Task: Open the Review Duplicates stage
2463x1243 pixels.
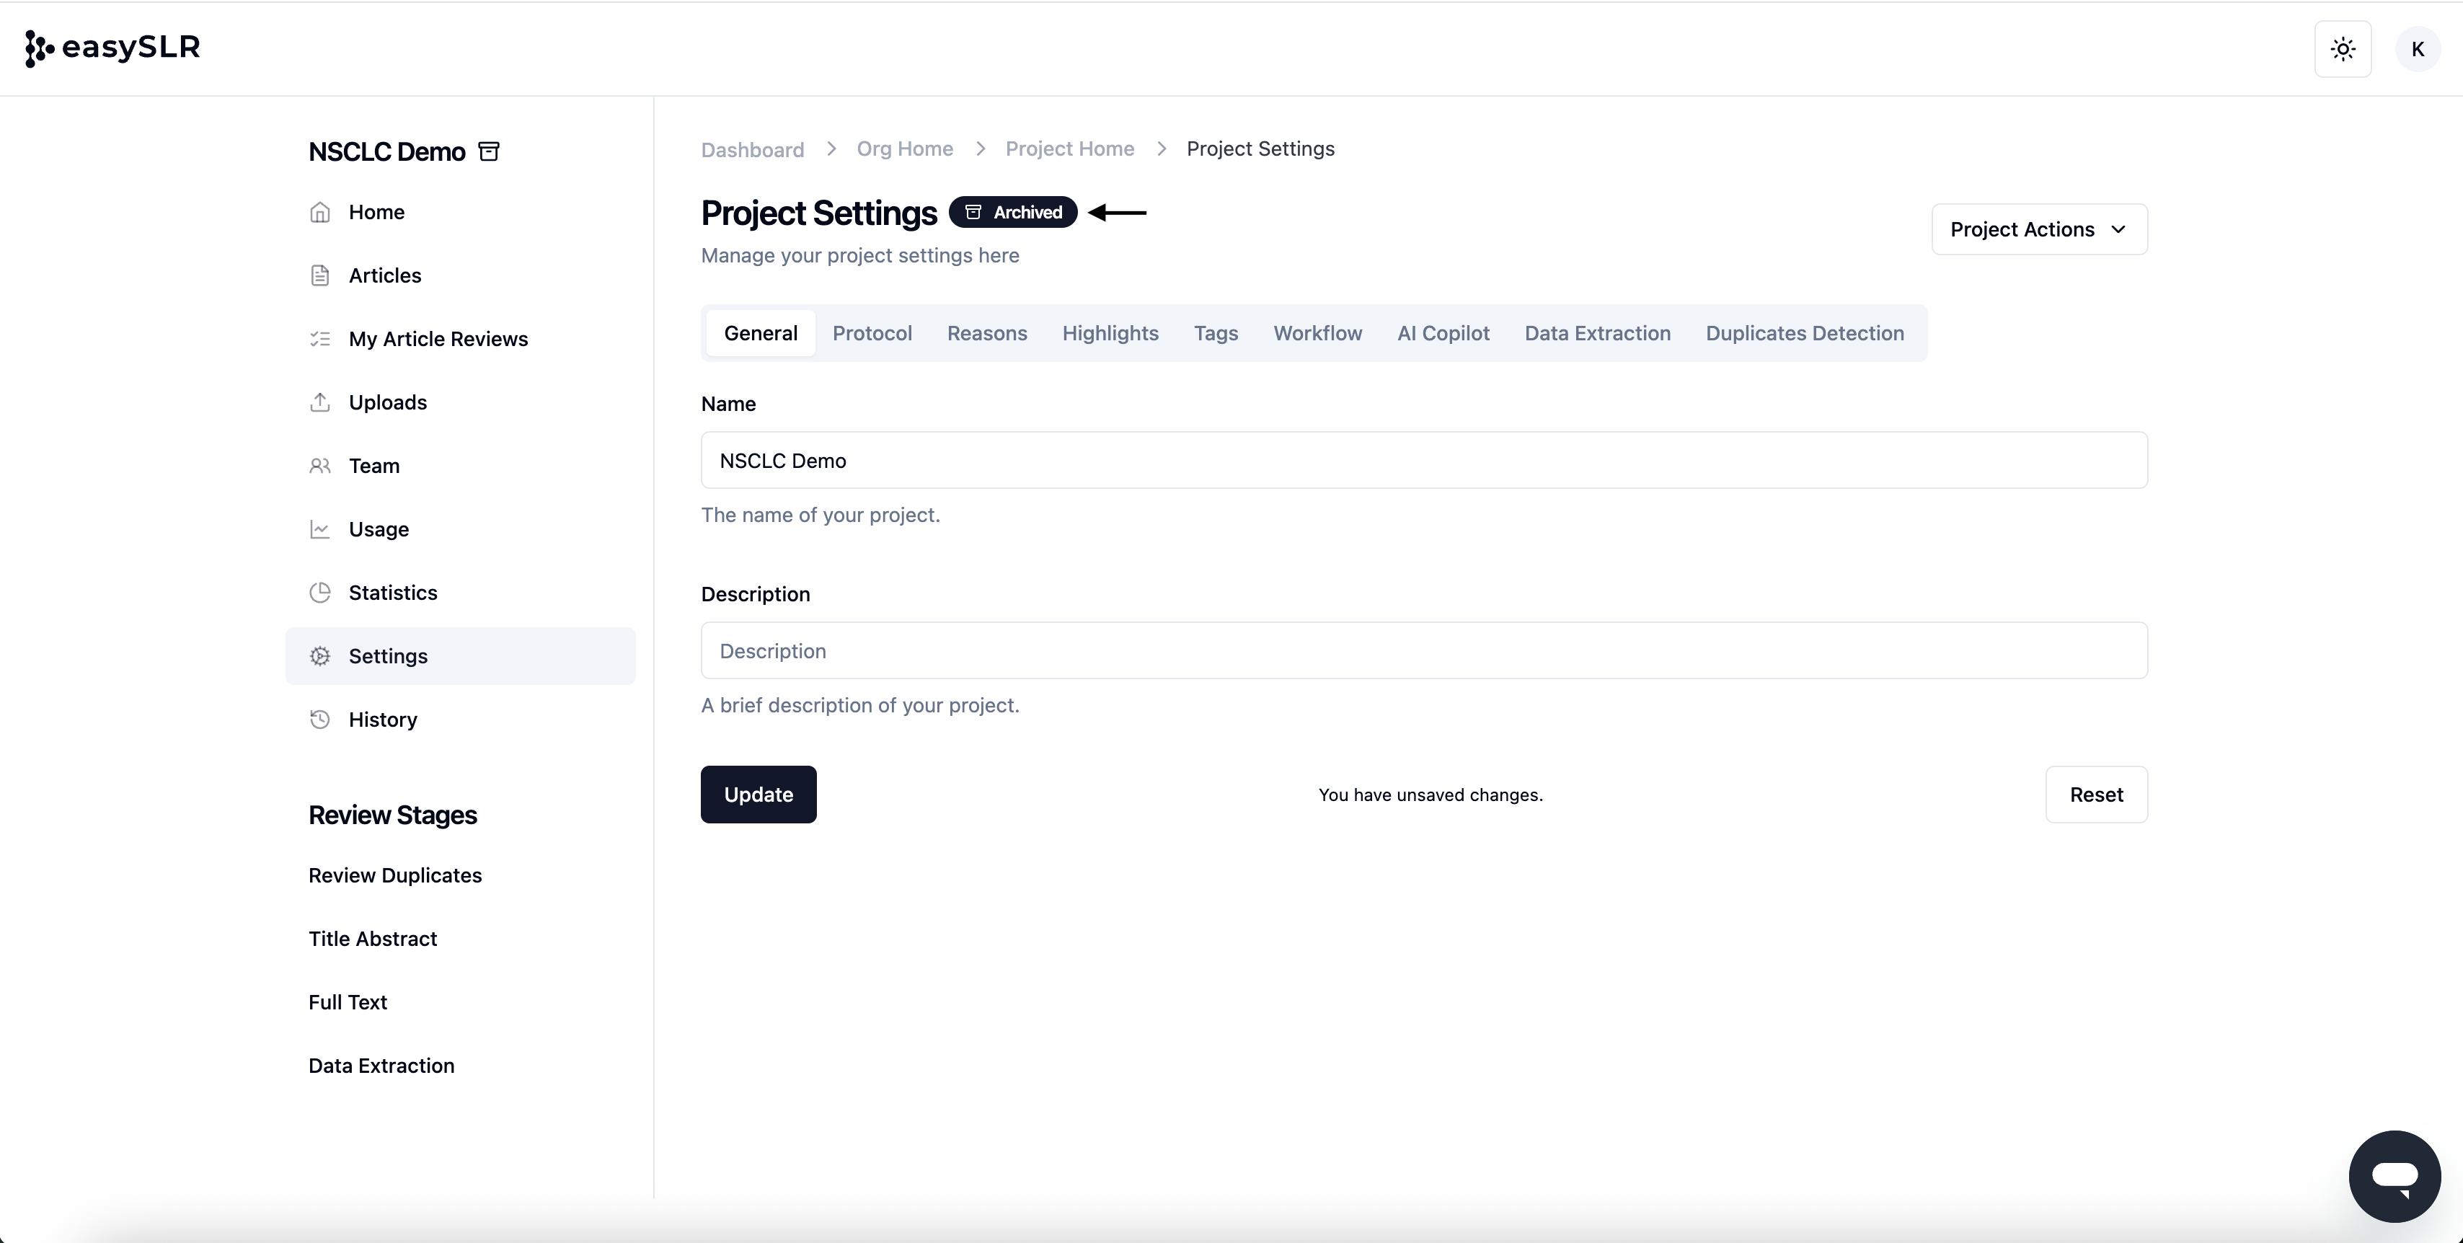Action: (395, 875)
